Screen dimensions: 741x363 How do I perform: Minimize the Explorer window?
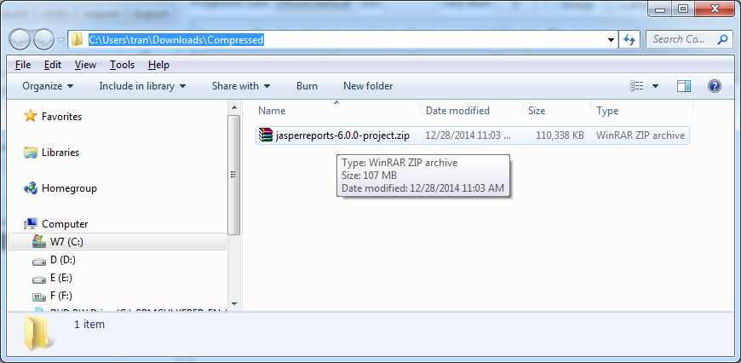(x=662, y=9)
